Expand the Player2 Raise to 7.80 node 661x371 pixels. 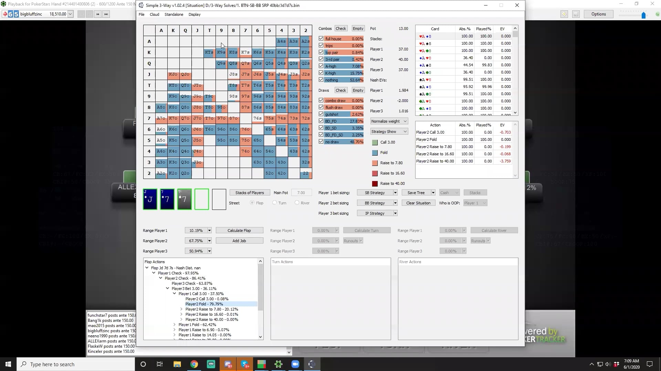click(181, 309)
